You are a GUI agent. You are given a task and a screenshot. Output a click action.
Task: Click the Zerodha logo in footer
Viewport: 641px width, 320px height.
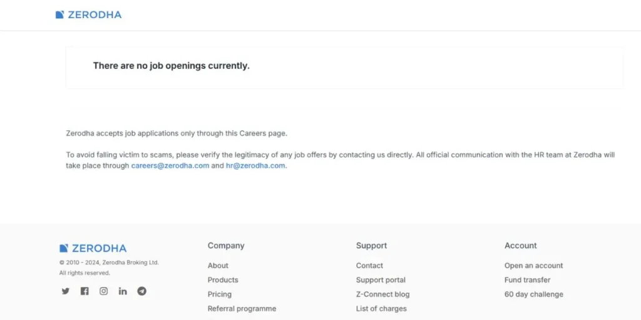[x=93, y=248]
